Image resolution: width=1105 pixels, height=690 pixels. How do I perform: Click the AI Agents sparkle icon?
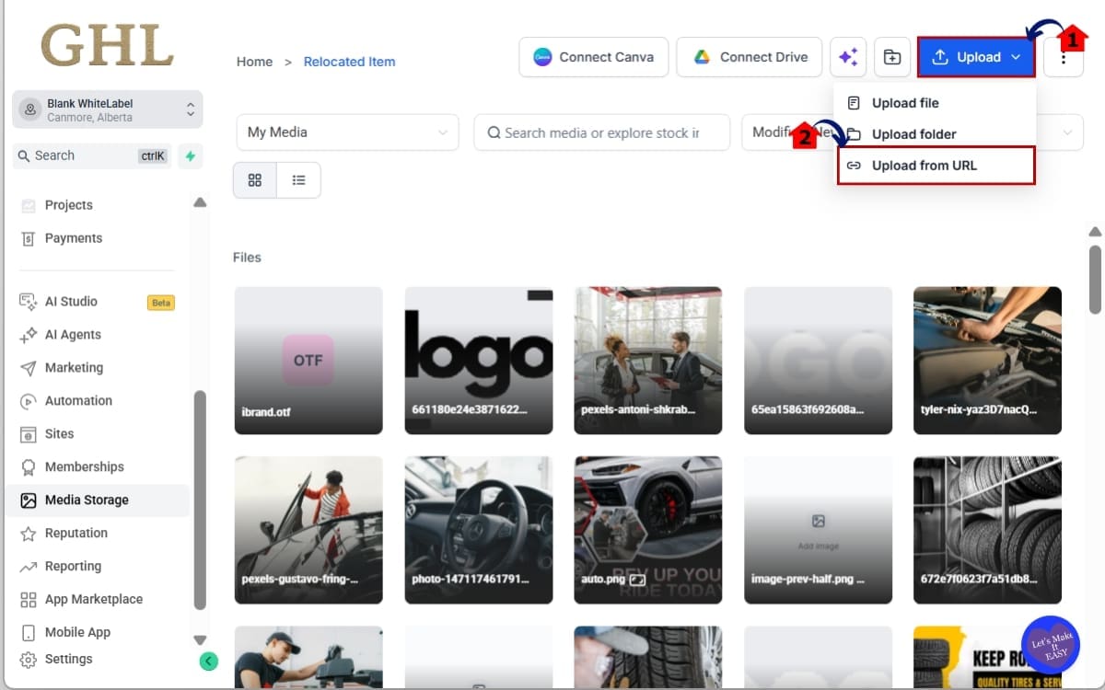(29, 335)
